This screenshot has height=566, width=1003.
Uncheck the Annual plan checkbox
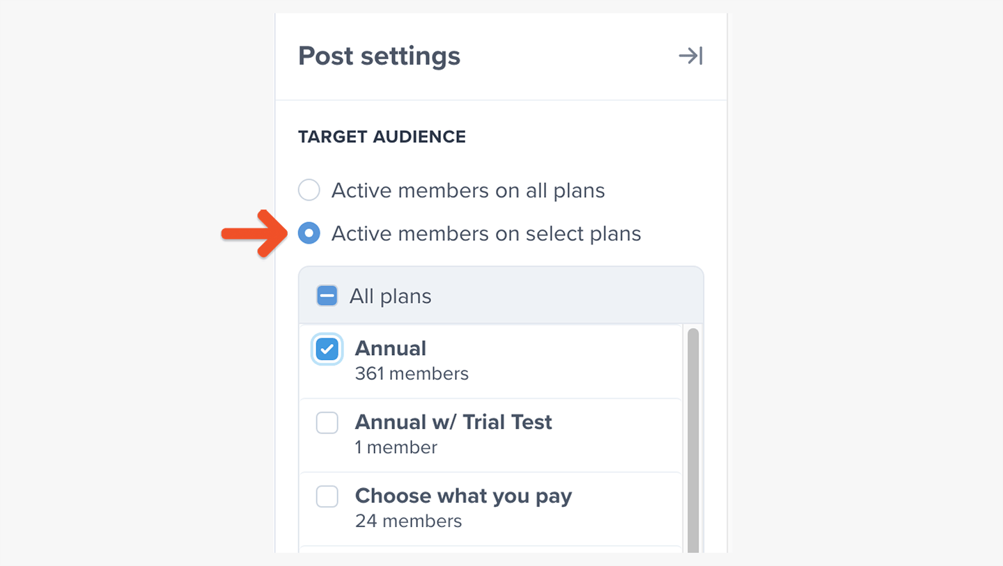[327, 349]
